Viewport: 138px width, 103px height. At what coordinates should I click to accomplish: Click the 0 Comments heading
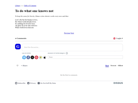click(x=21, y=38)
